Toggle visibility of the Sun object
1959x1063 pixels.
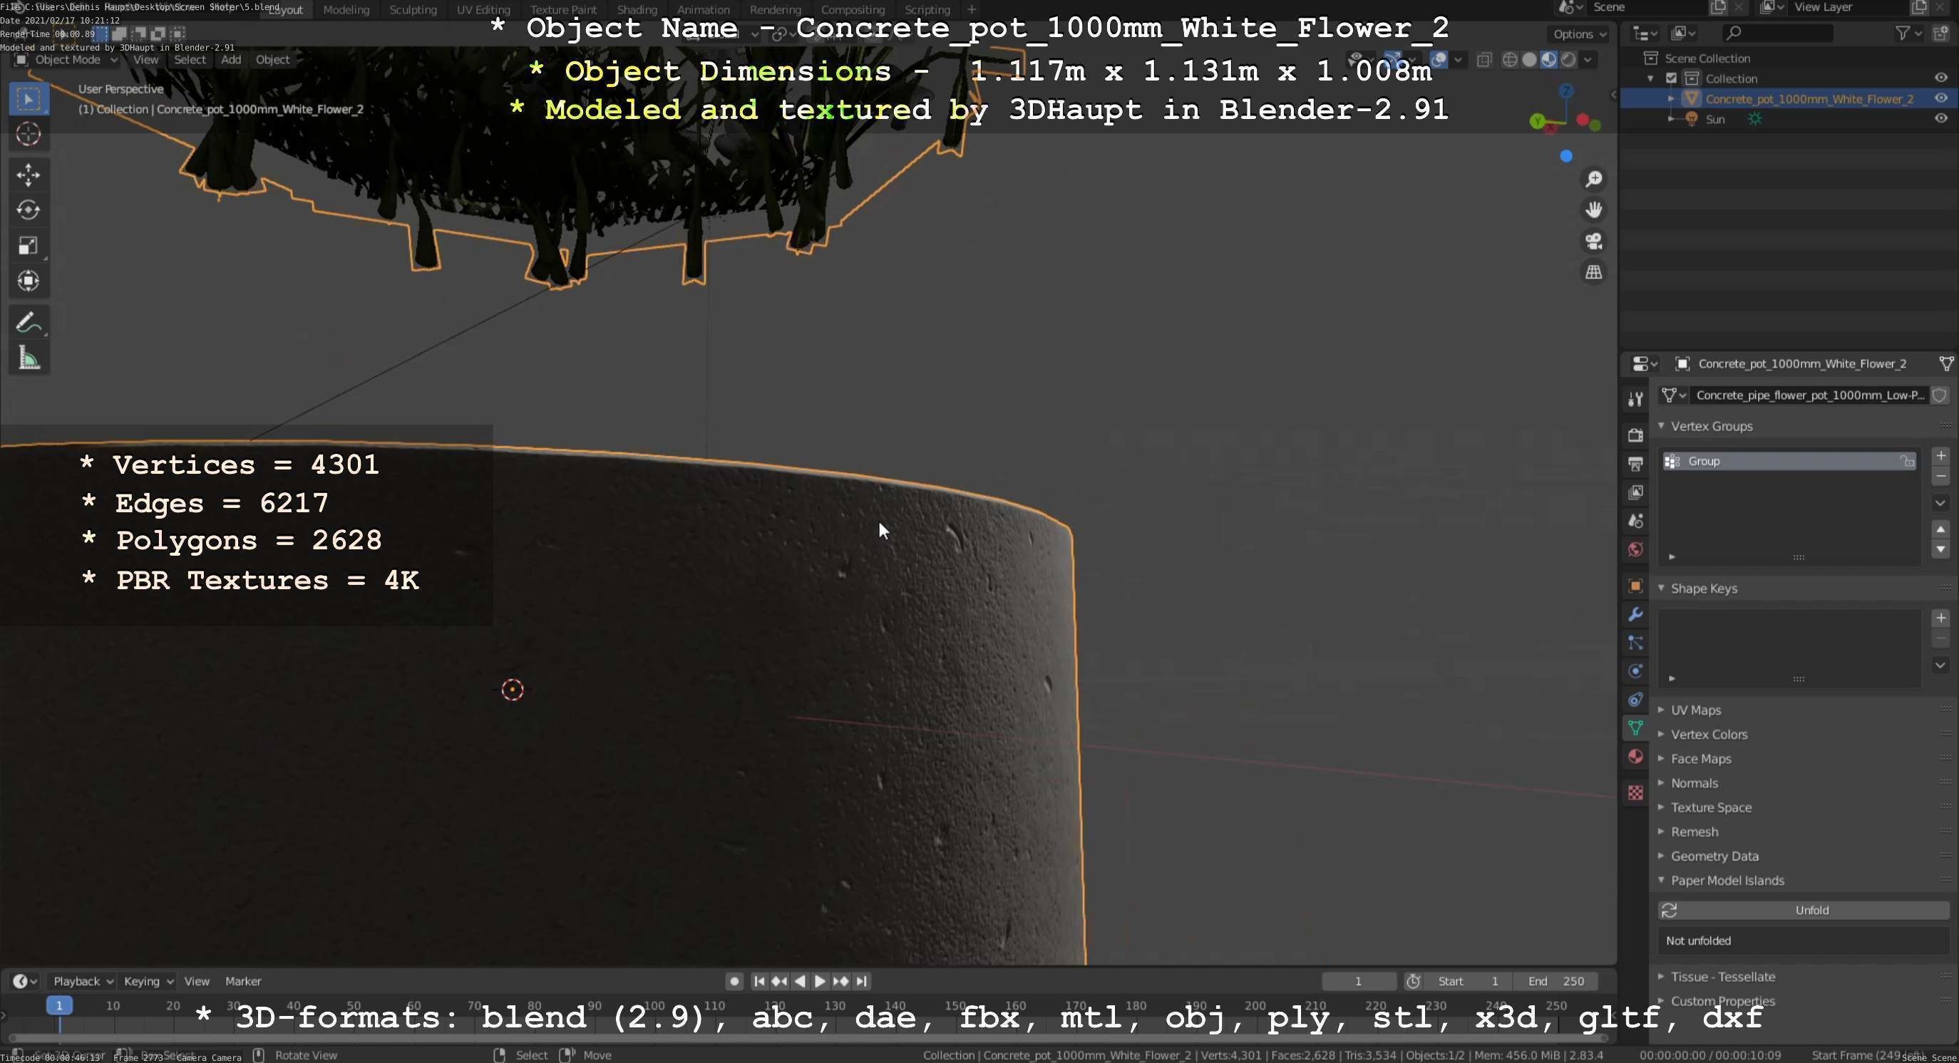click(1940, 118)
